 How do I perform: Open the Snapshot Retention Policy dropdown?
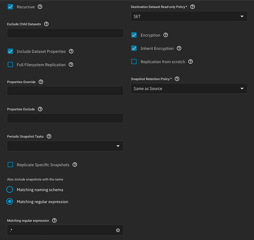coord(189,89)
